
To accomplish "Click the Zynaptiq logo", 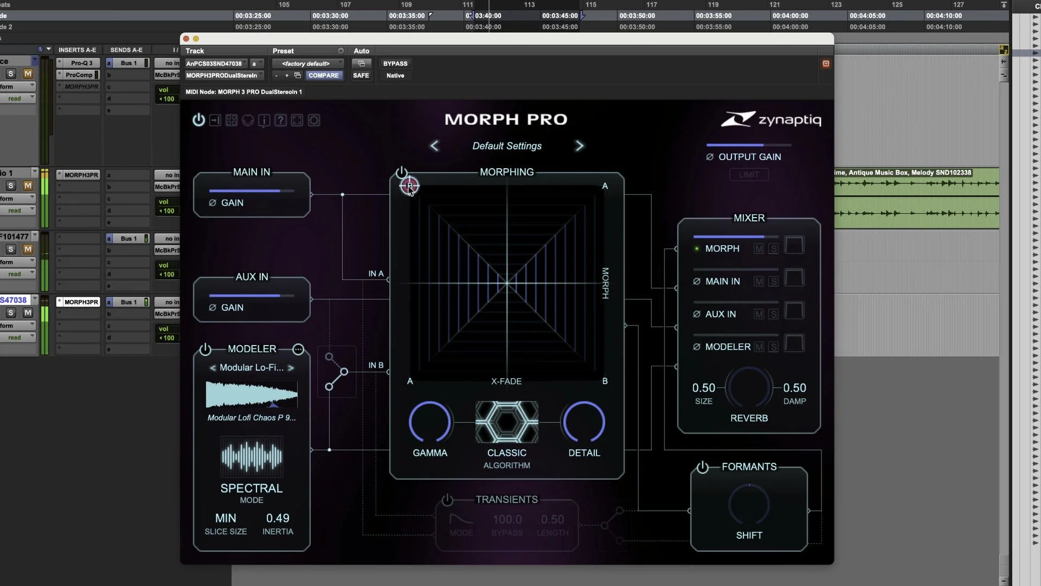I will (770, 119).
